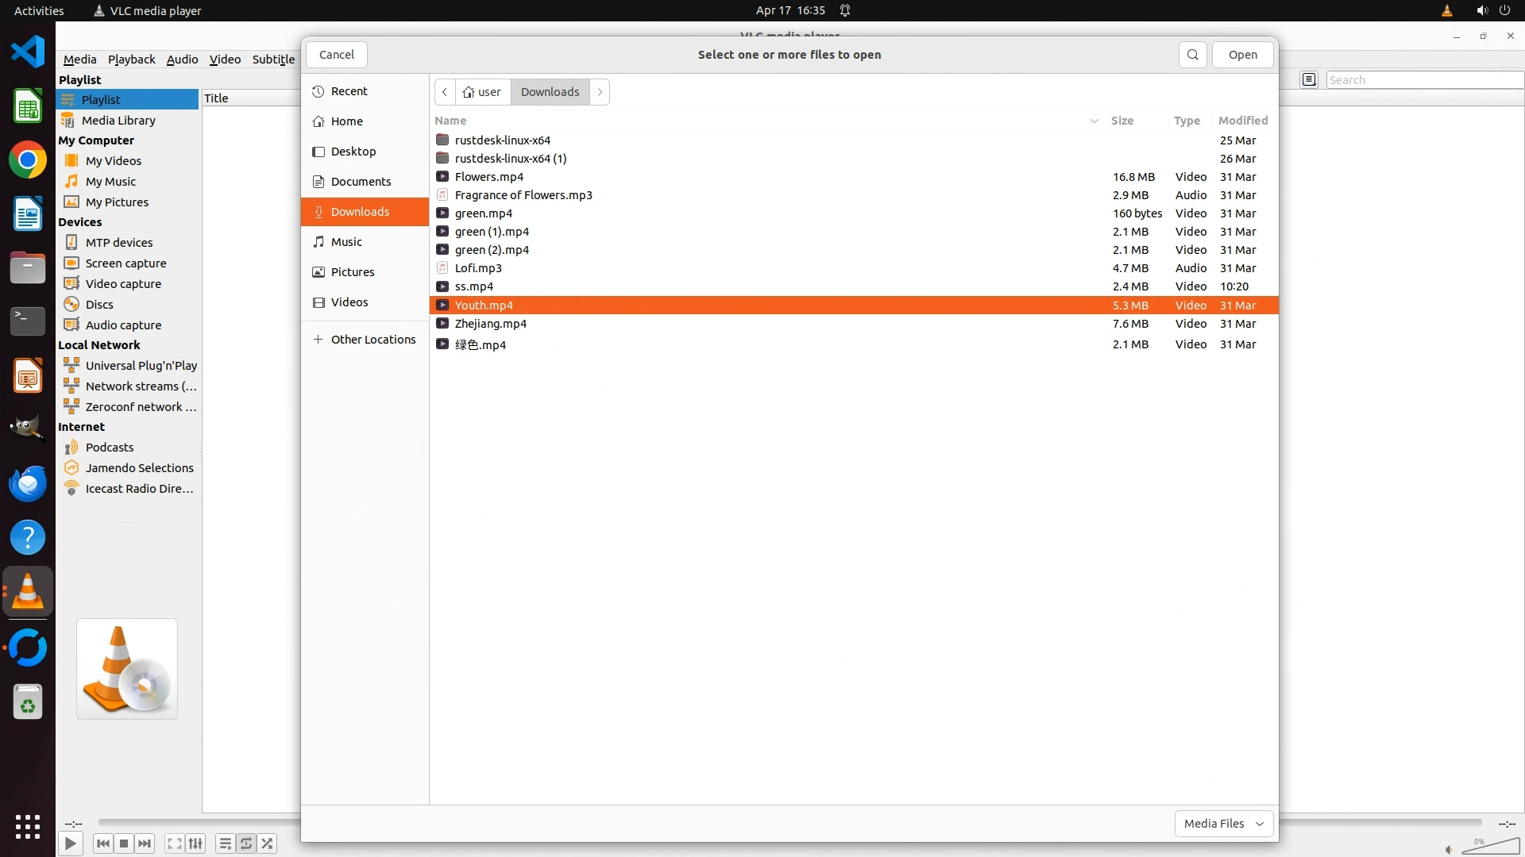The width and height of the screenshot is (1525, 857).
Task: Select the Zhejiang.mp4 file
Action: point(490,324)
